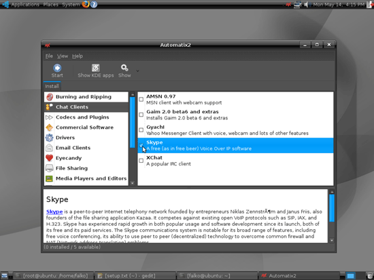Click the Email Clients envelope icon

(x=50, y=148)
